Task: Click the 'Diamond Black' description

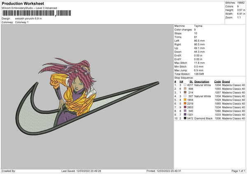Action: (x=203, y=118)
